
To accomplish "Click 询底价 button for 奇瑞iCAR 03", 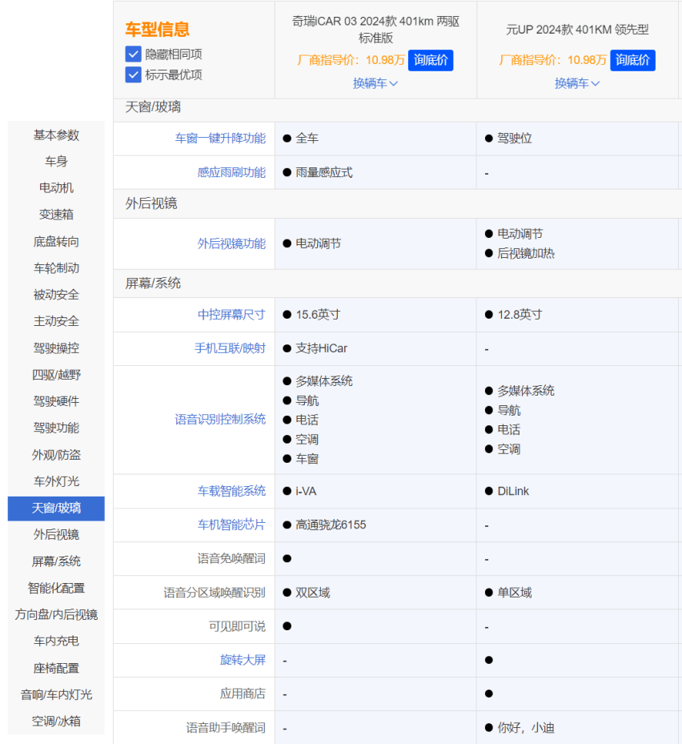I will pos(431,60).
